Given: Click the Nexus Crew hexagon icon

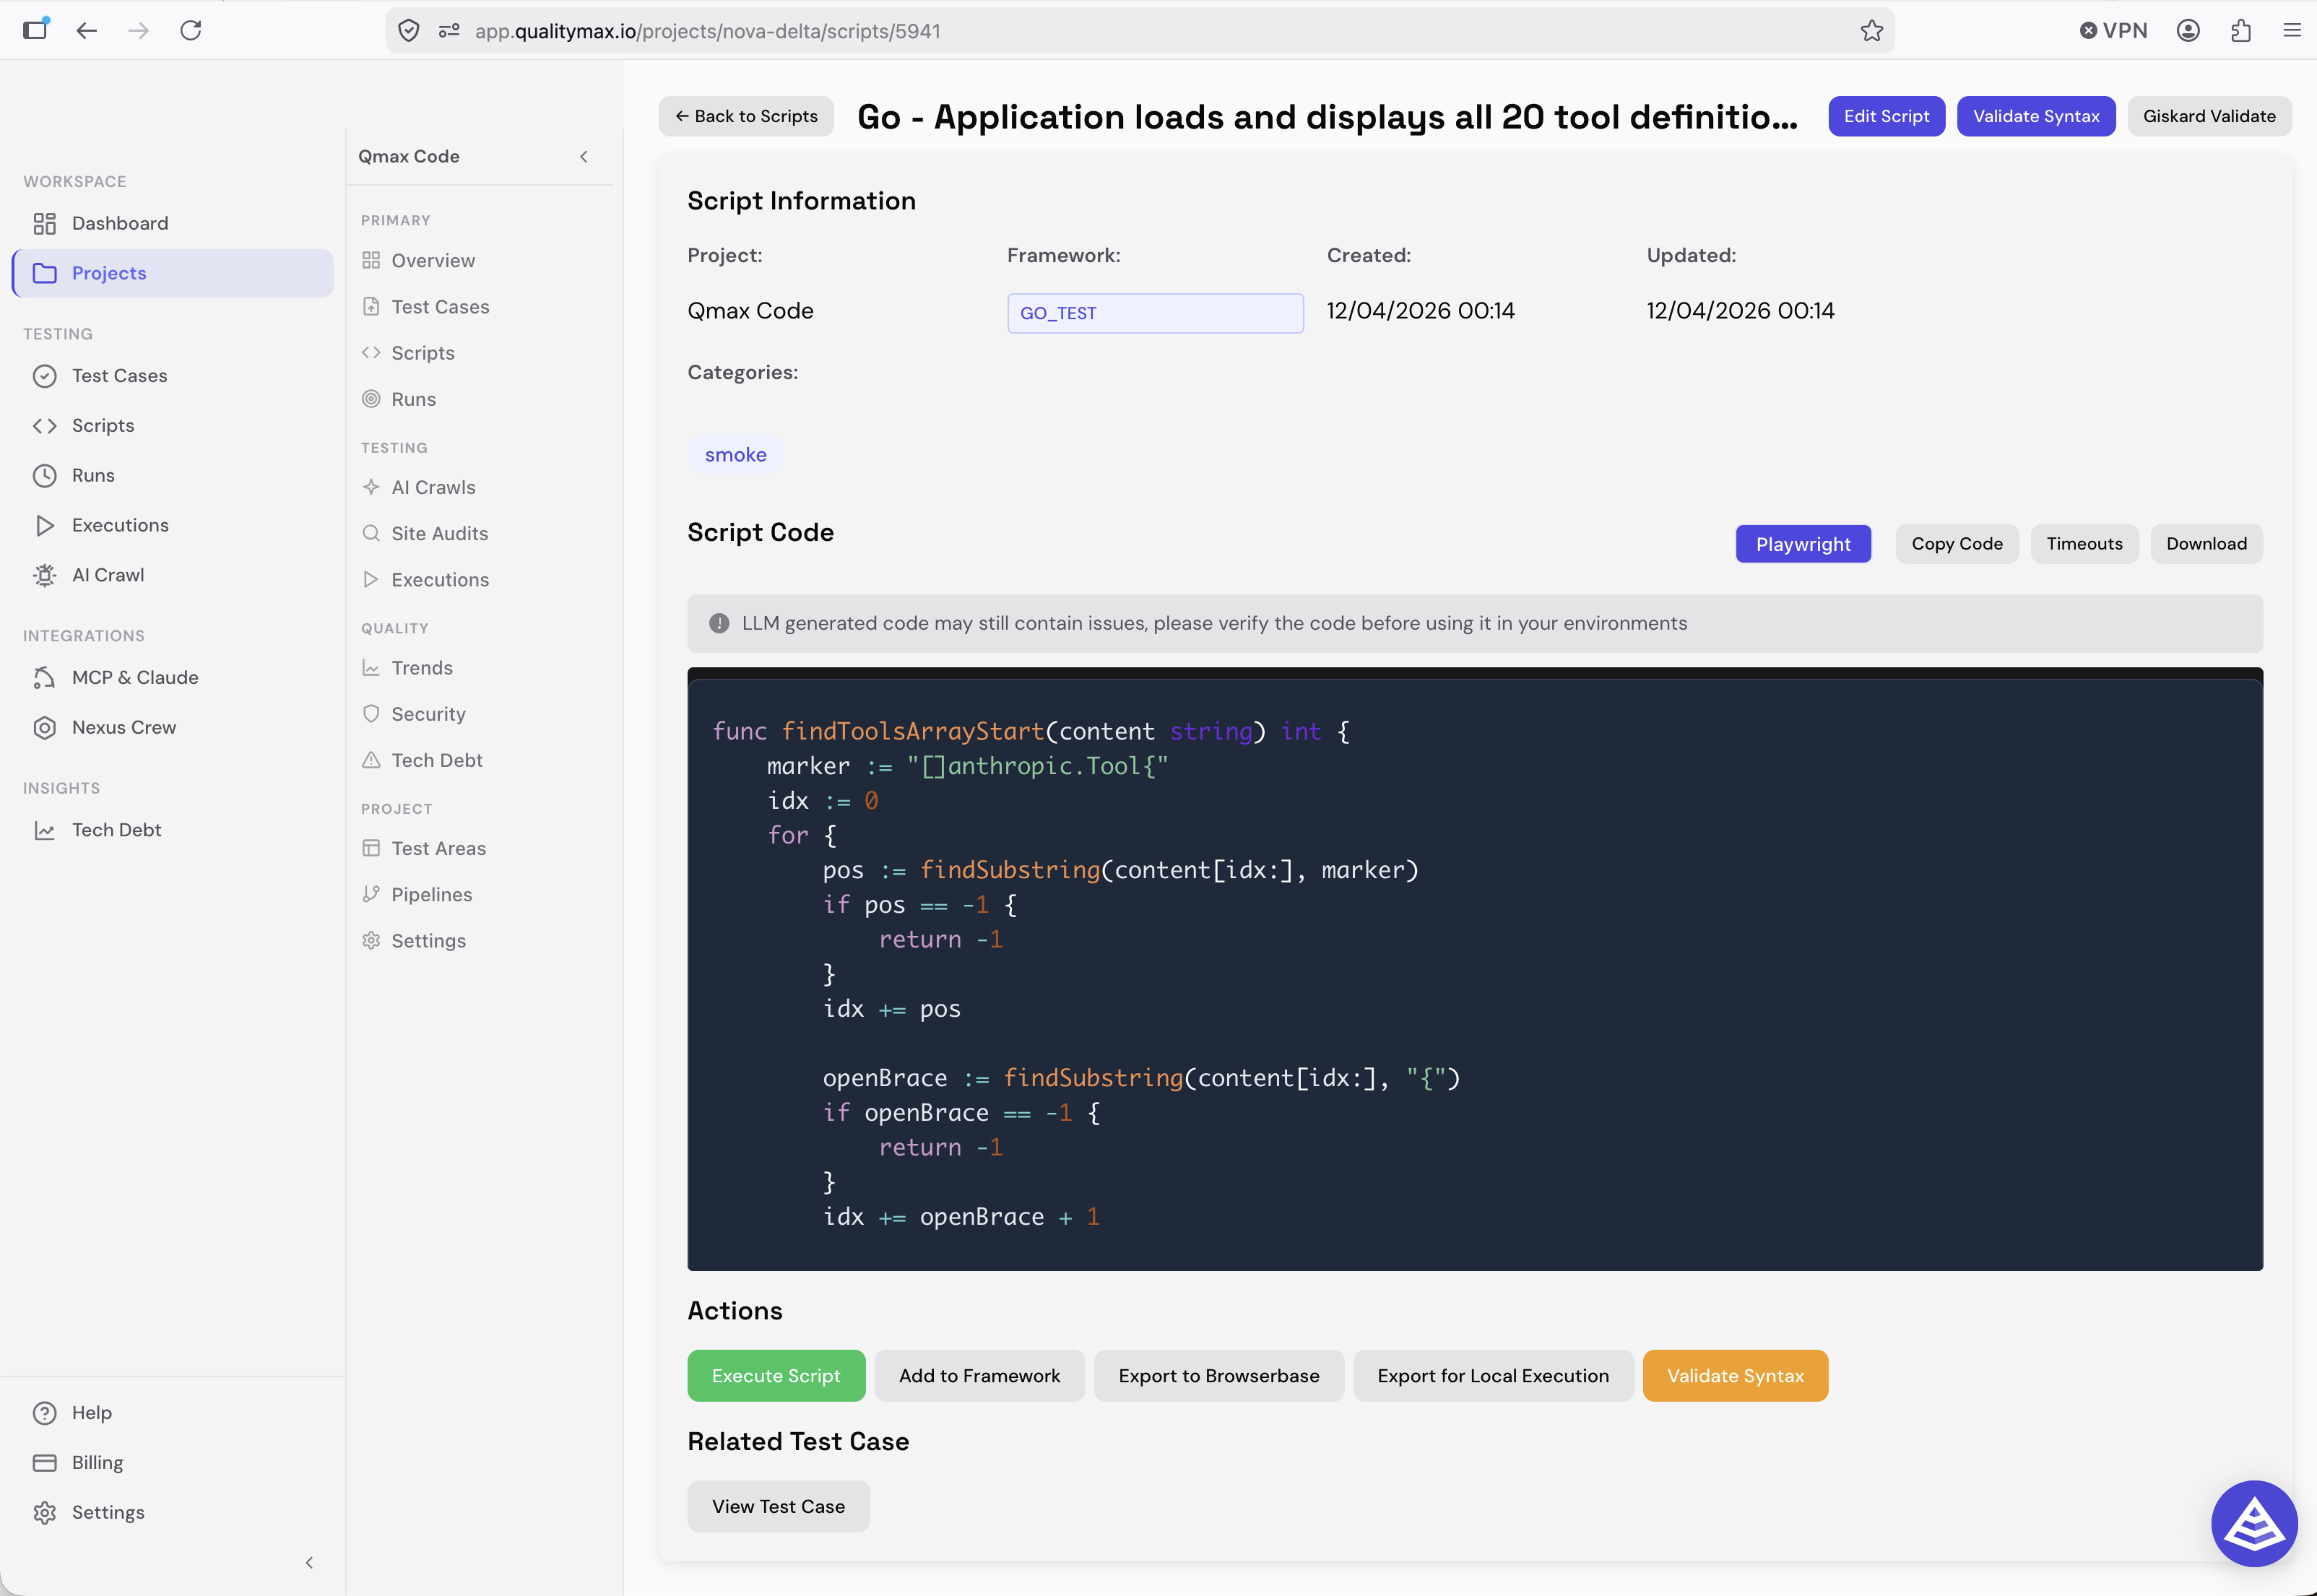Looking at the screenshot, I should [x=44, y=727].
